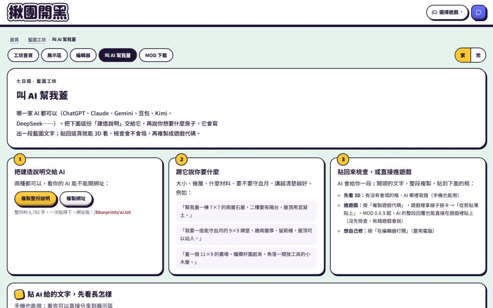Switch language to 简 simplified Chinese
493x308 pixels.
(478, 55)
